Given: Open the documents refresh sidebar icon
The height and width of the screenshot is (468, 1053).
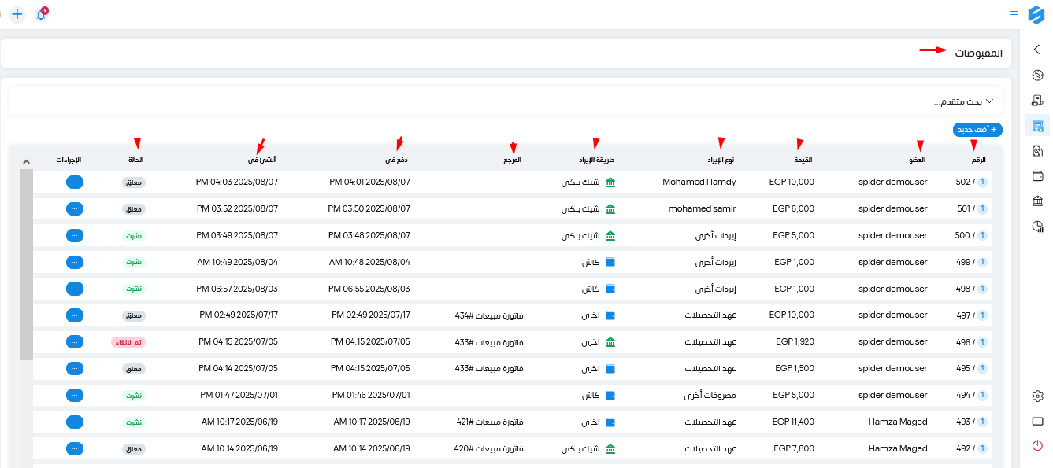Looking at the screenshot, I should 1037,151.
